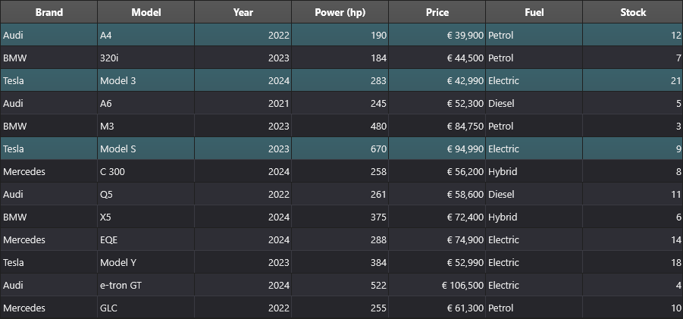Sort table by Power (hp) header
Image resolution: width=683 pixels, height=319 pixels.
click(340, 12)
